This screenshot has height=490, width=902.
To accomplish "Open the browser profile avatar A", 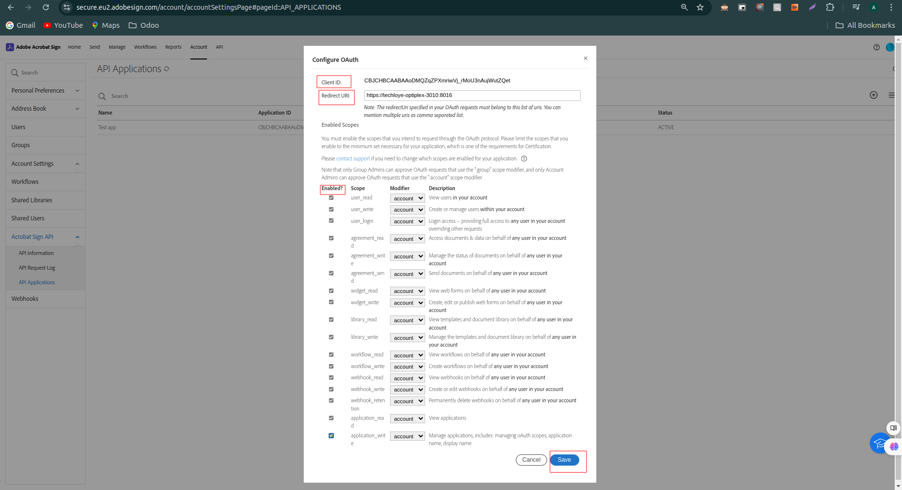I will 874,7.
